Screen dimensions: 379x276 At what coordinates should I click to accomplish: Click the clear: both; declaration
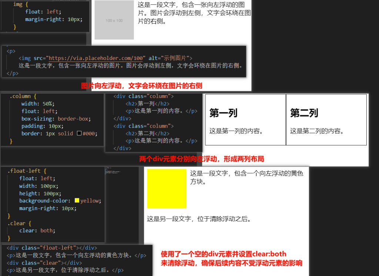coord(37,230)
